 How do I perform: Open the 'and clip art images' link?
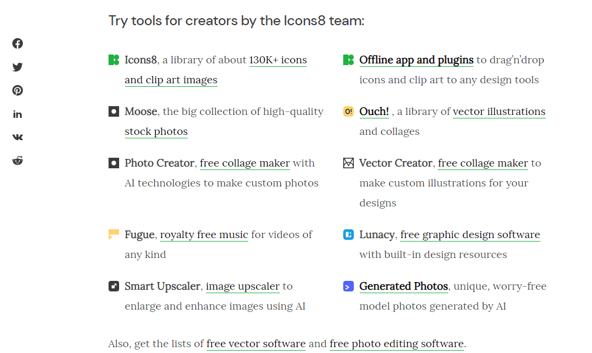click(171, 80)
